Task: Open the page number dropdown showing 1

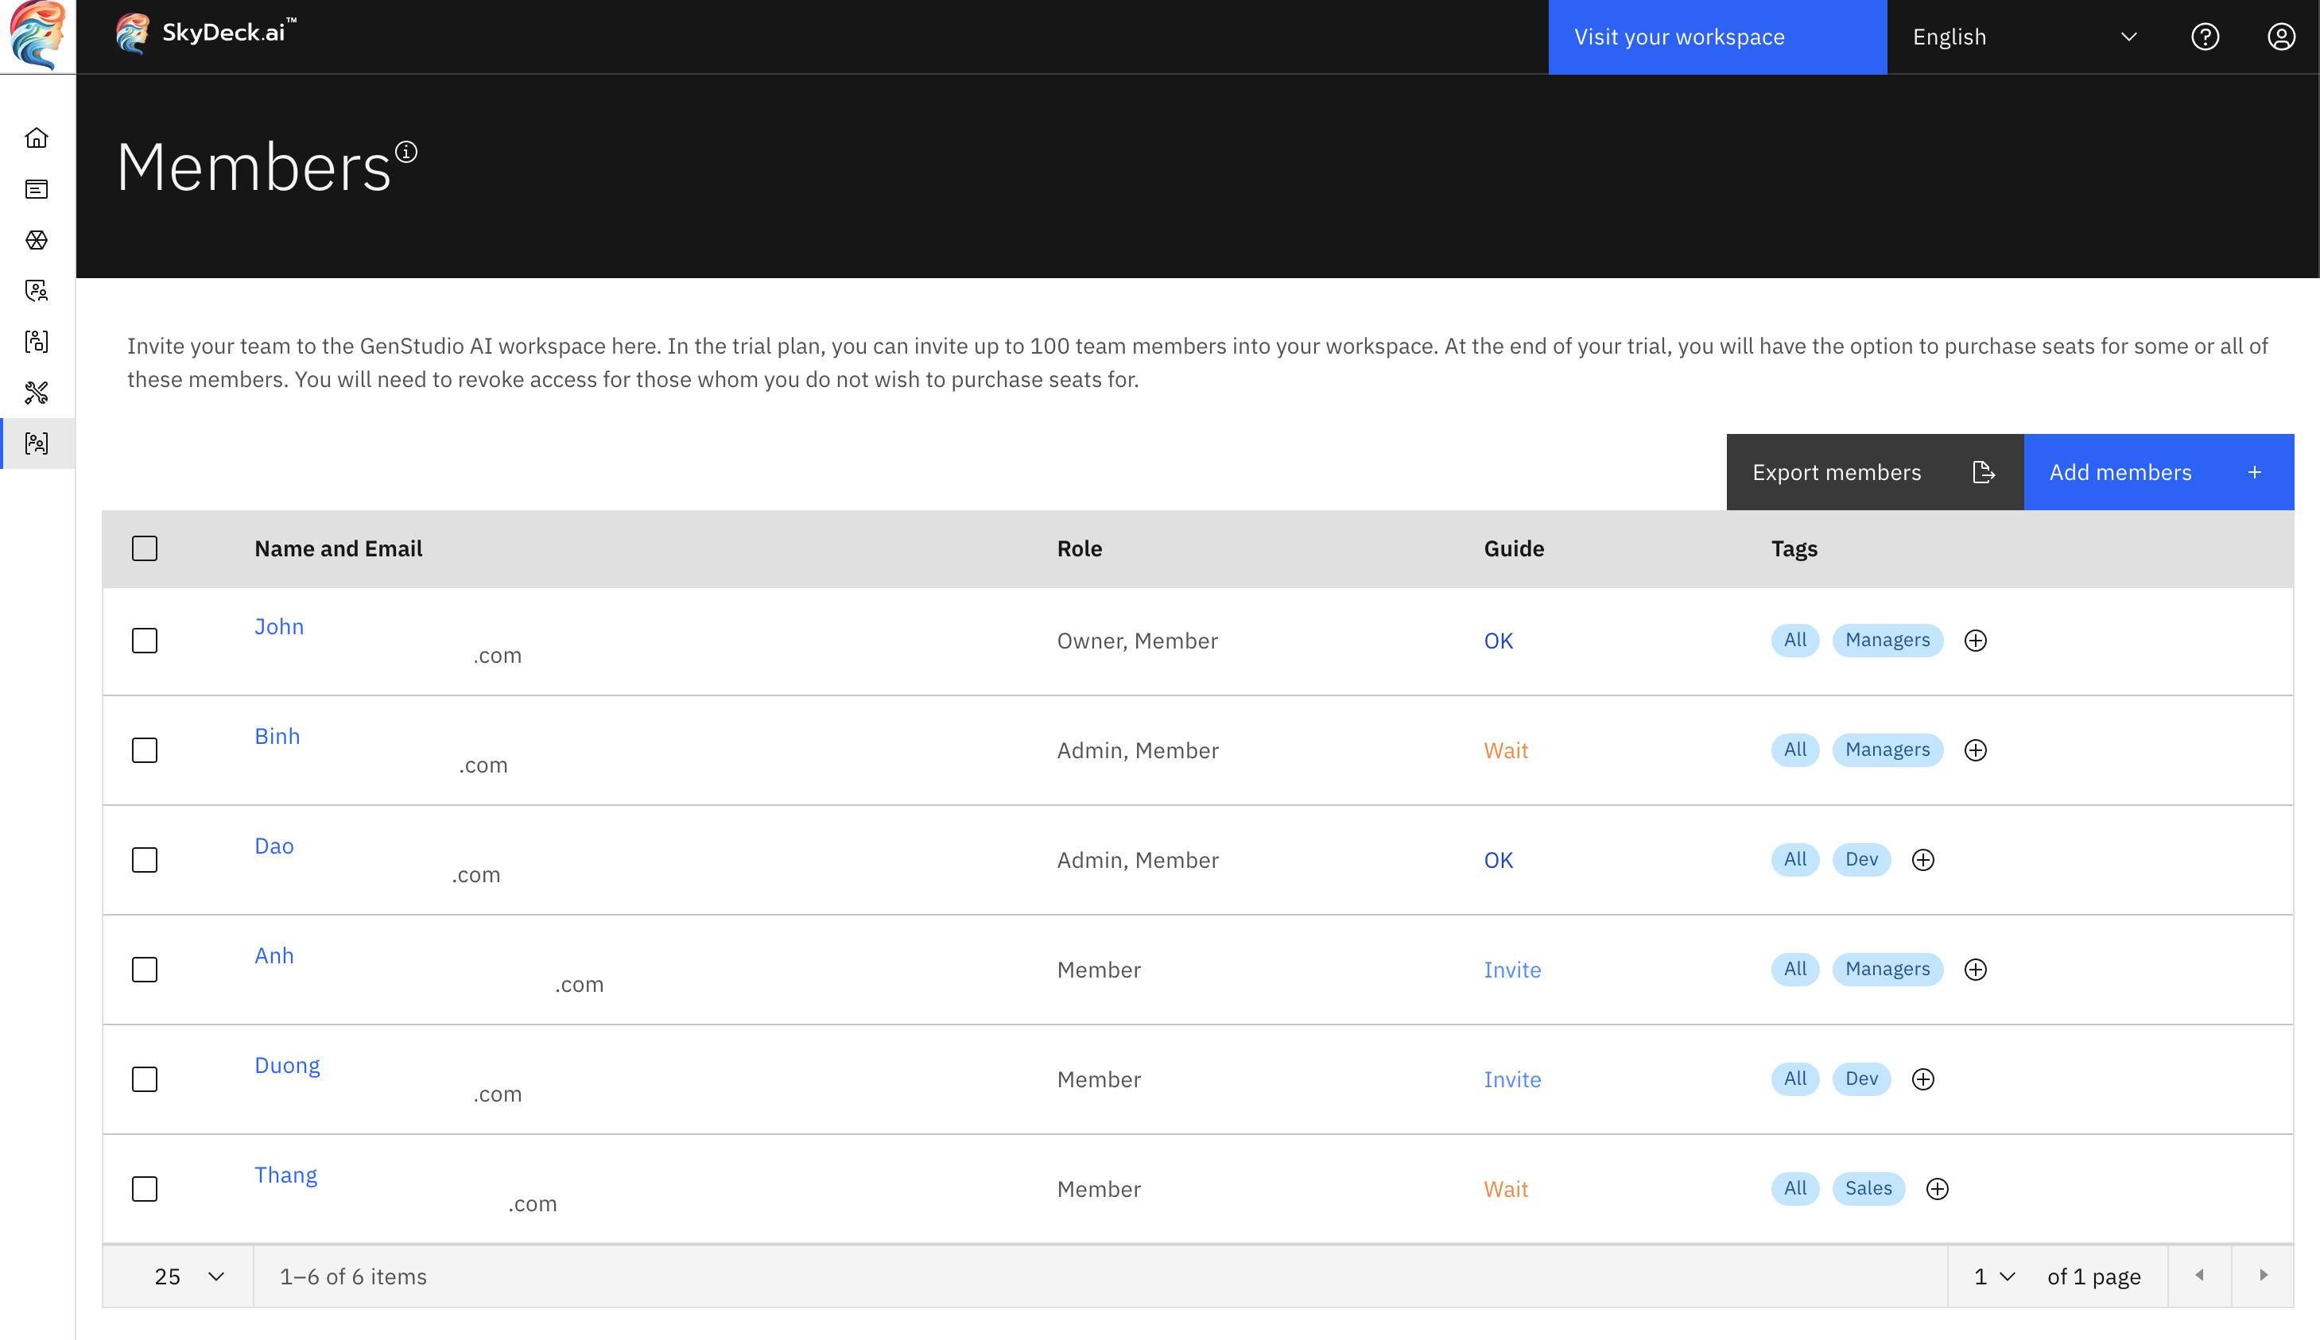Action: tap(1992, 1276)
